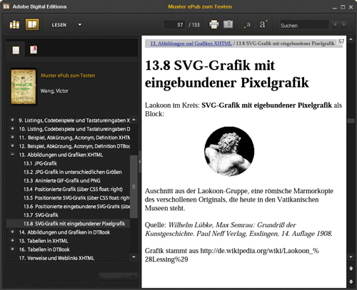Expand chapter 14 Abbildungen und Grafiken in DTBook
The height and width of the screenshot is (290, 357).
click(x=12, y=232)
